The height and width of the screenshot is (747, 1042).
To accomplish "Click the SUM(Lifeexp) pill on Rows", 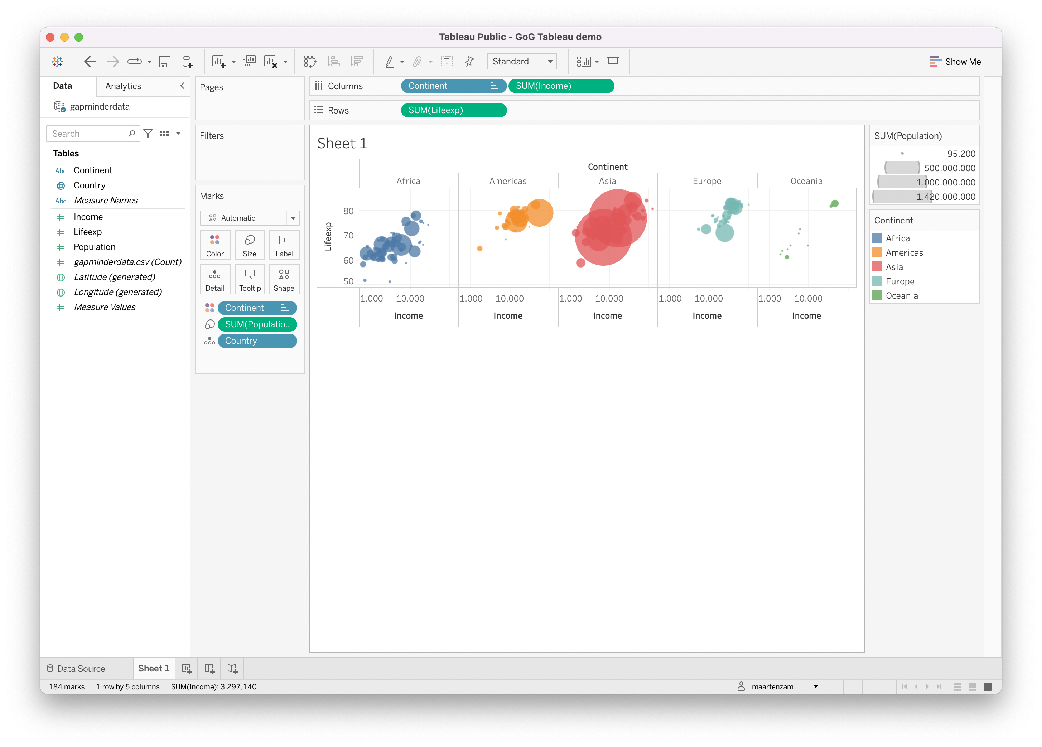I will [453, 110].
